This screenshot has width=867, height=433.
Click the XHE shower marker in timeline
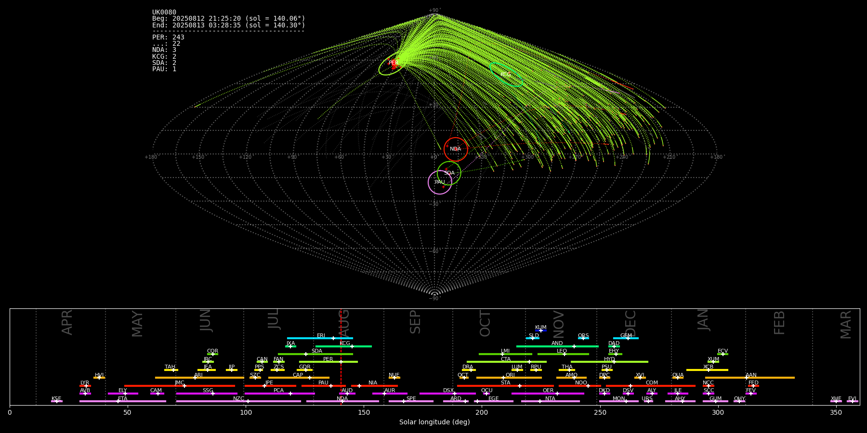[836, 401]
